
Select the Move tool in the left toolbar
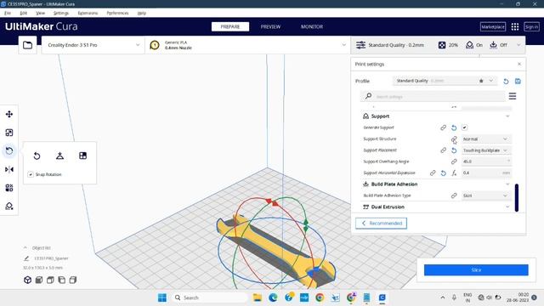pyautogui.click(x=9, y=114)
